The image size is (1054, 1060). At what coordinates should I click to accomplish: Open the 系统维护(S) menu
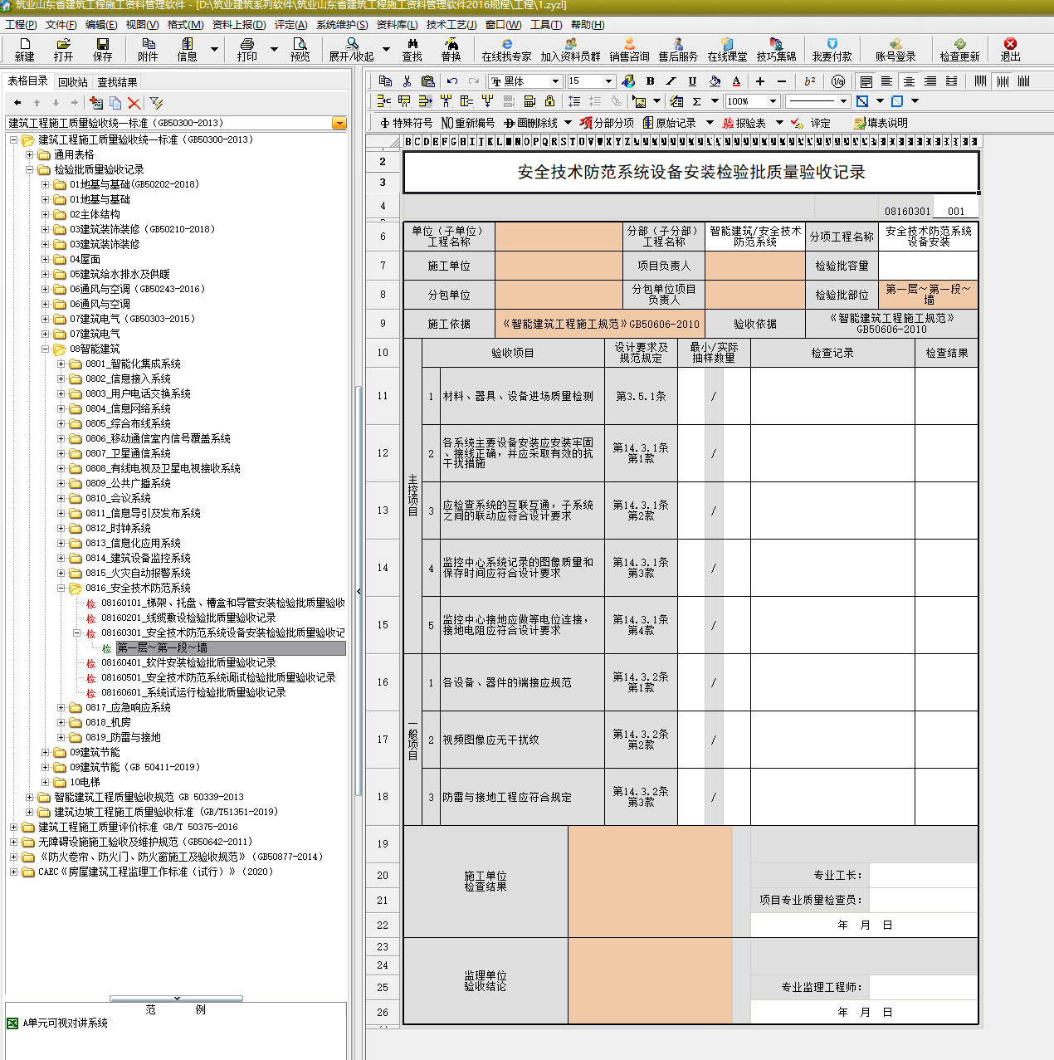pyautogui.click(x=342, y=25)
